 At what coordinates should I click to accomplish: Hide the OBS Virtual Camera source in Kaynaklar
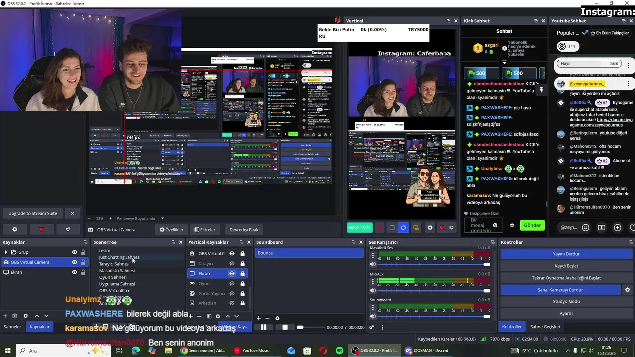click(x=74, y=262)
